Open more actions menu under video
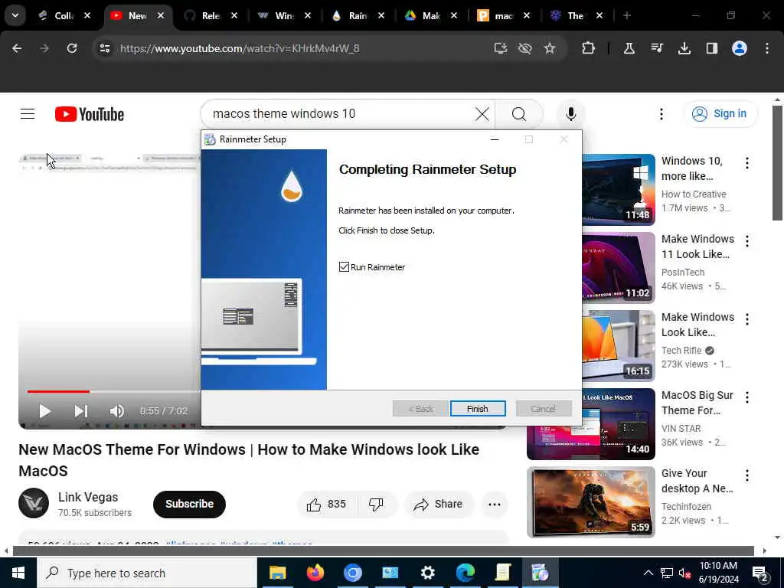The image size is (784, 588). [495, 504]
